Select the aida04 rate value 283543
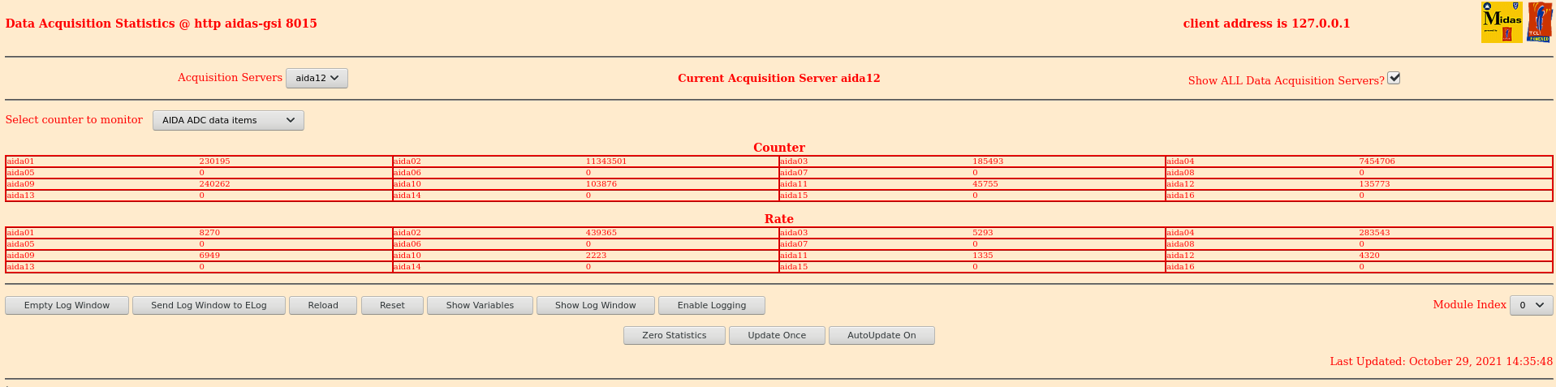The width and height of the screenshot is (1556, 387). [x=1374, y=233]
